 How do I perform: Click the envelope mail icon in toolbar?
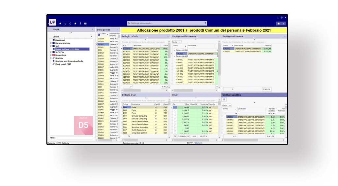click(85, 24)
